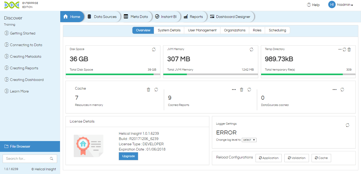Click the license certificate image

click(x=89, y=146)
